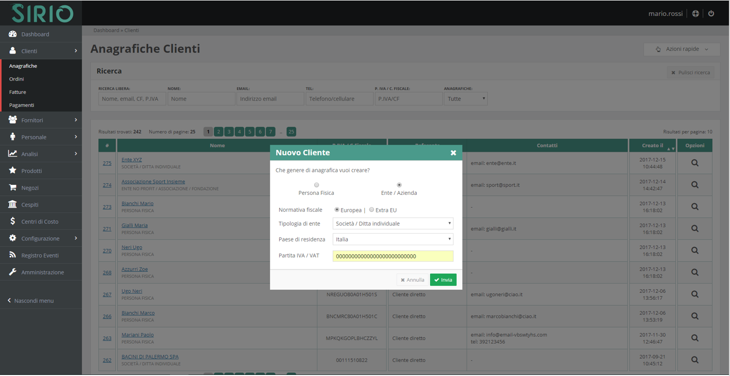The height and width of the screenshot is (376, 730).
Task: Click the globe help icon in header
Action: pos(695,13)
